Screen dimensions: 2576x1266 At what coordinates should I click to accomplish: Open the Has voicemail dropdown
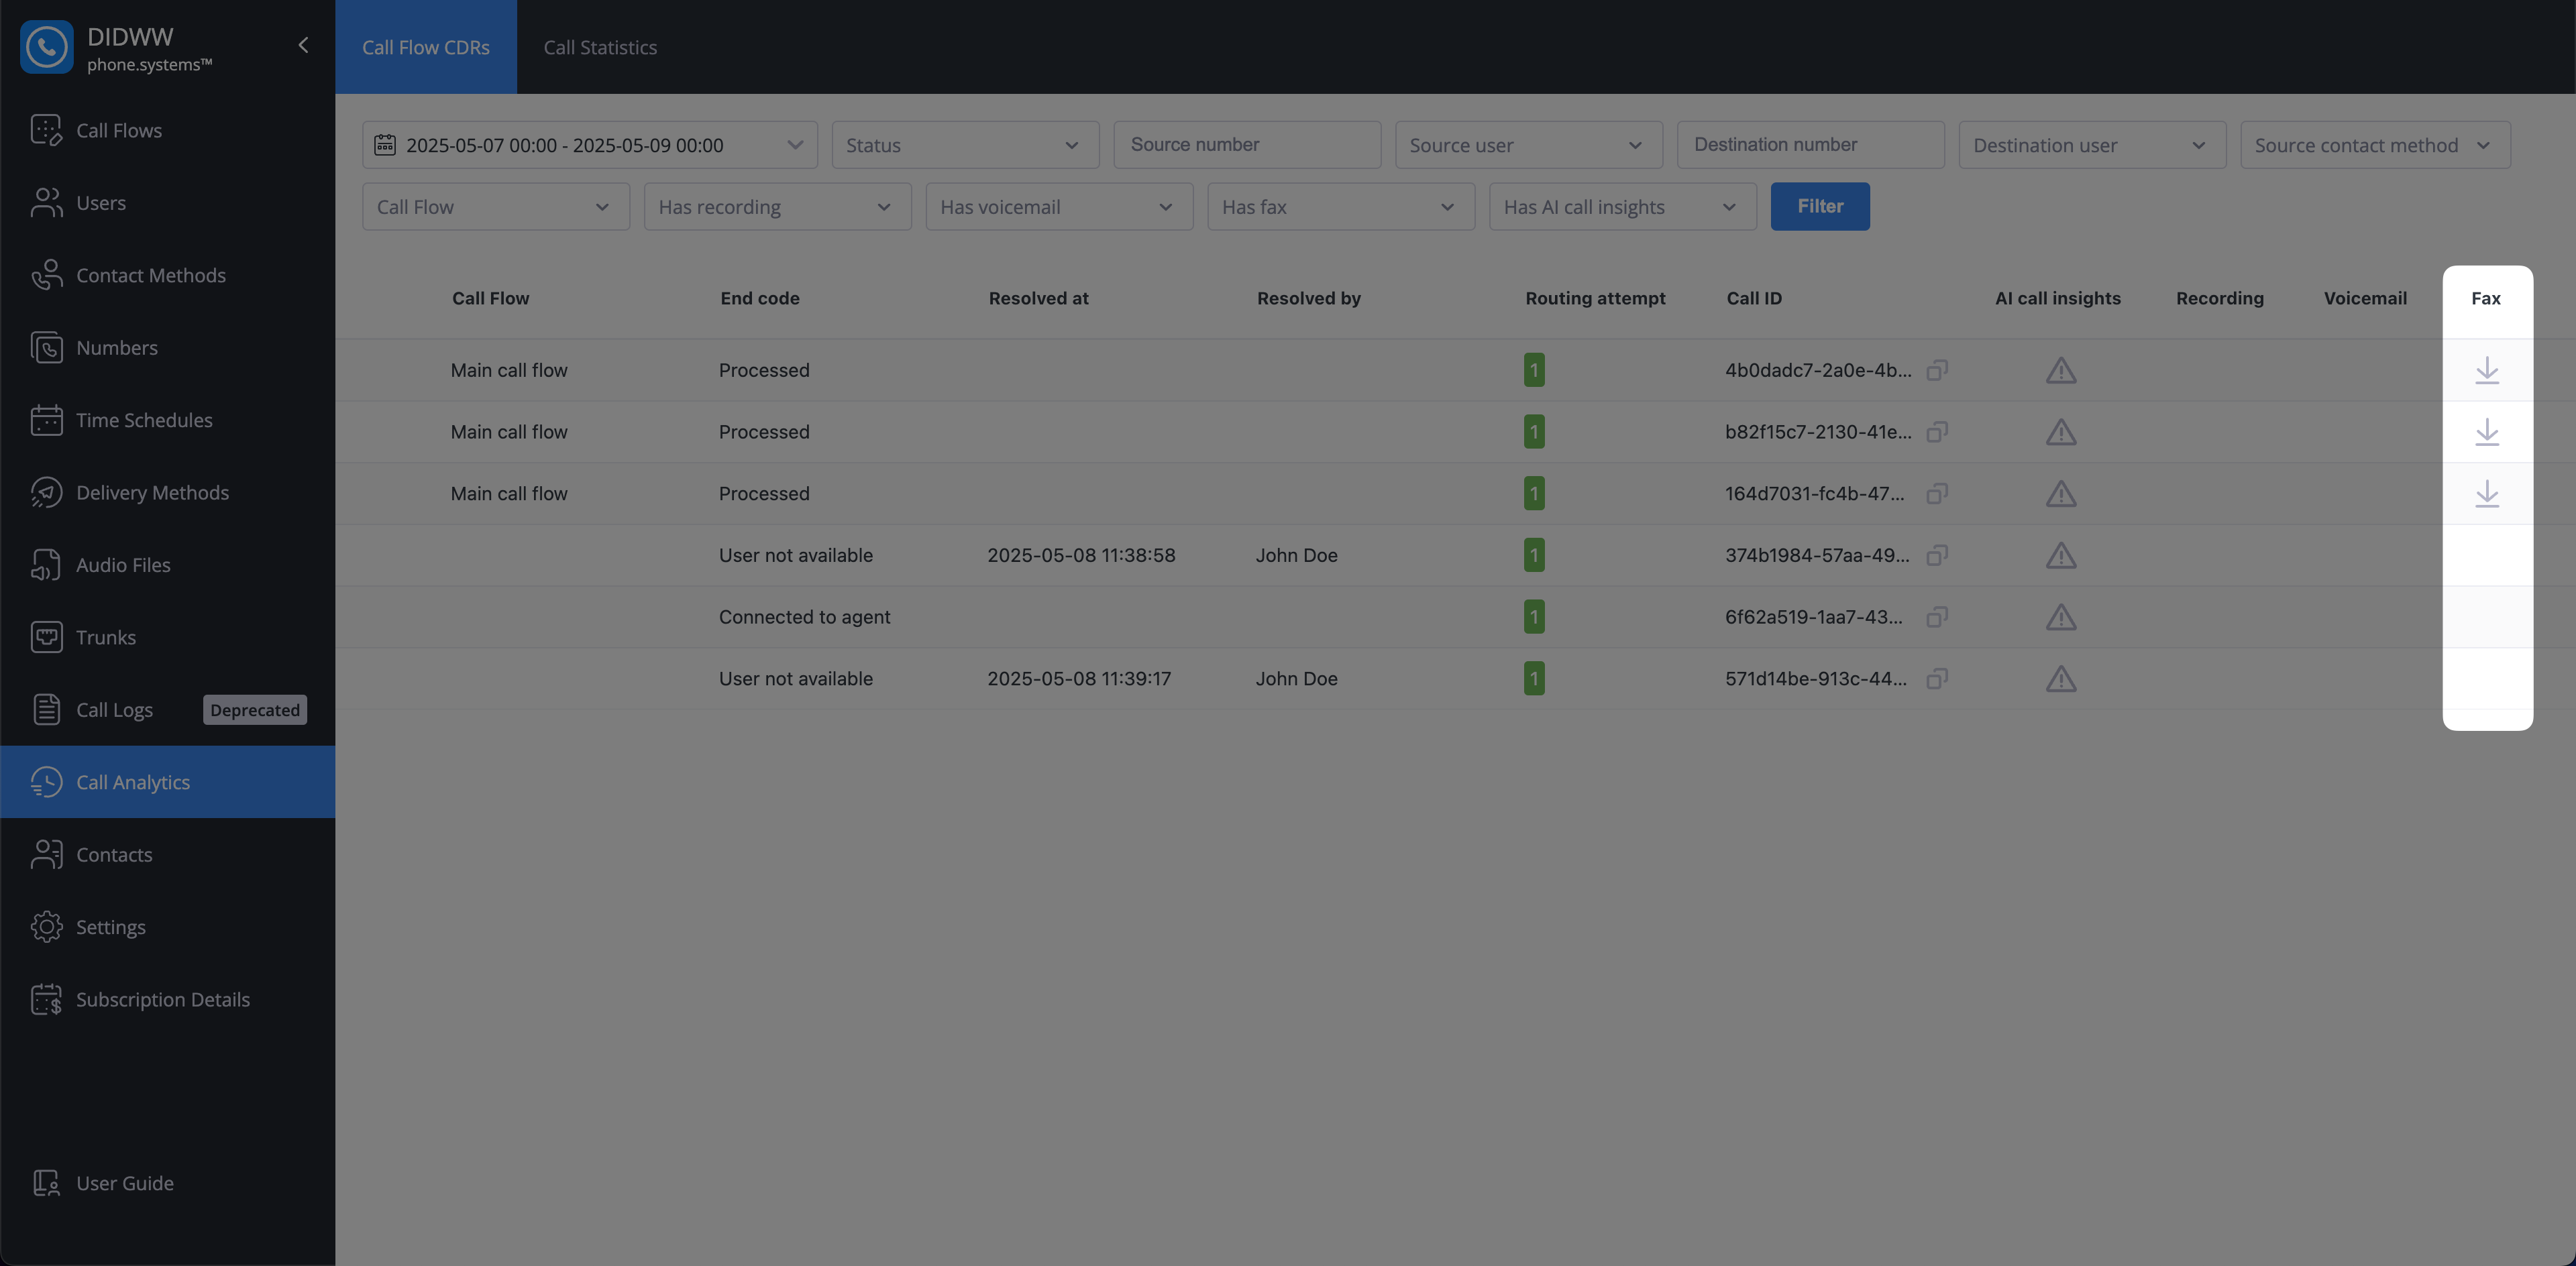(1059, 207)
